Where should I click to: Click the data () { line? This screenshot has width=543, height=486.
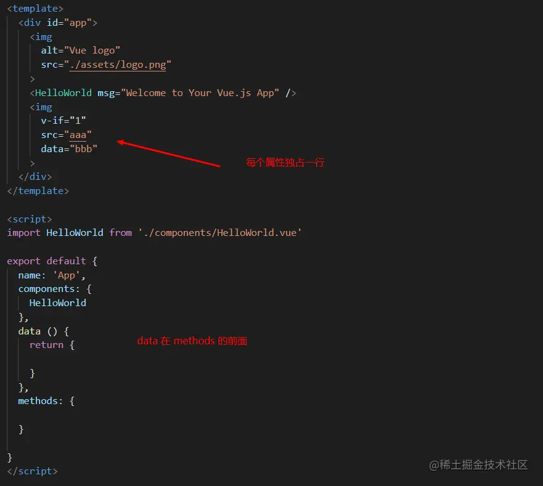click(x=44, y=331)
